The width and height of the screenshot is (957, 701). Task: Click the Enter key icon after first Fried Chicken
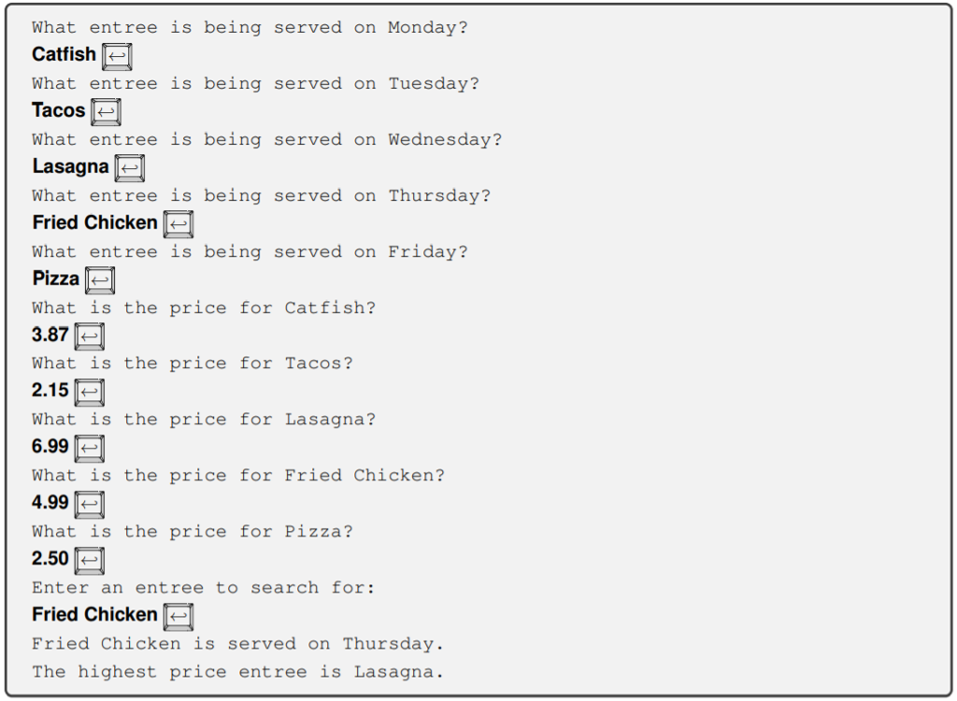[178, 224]
